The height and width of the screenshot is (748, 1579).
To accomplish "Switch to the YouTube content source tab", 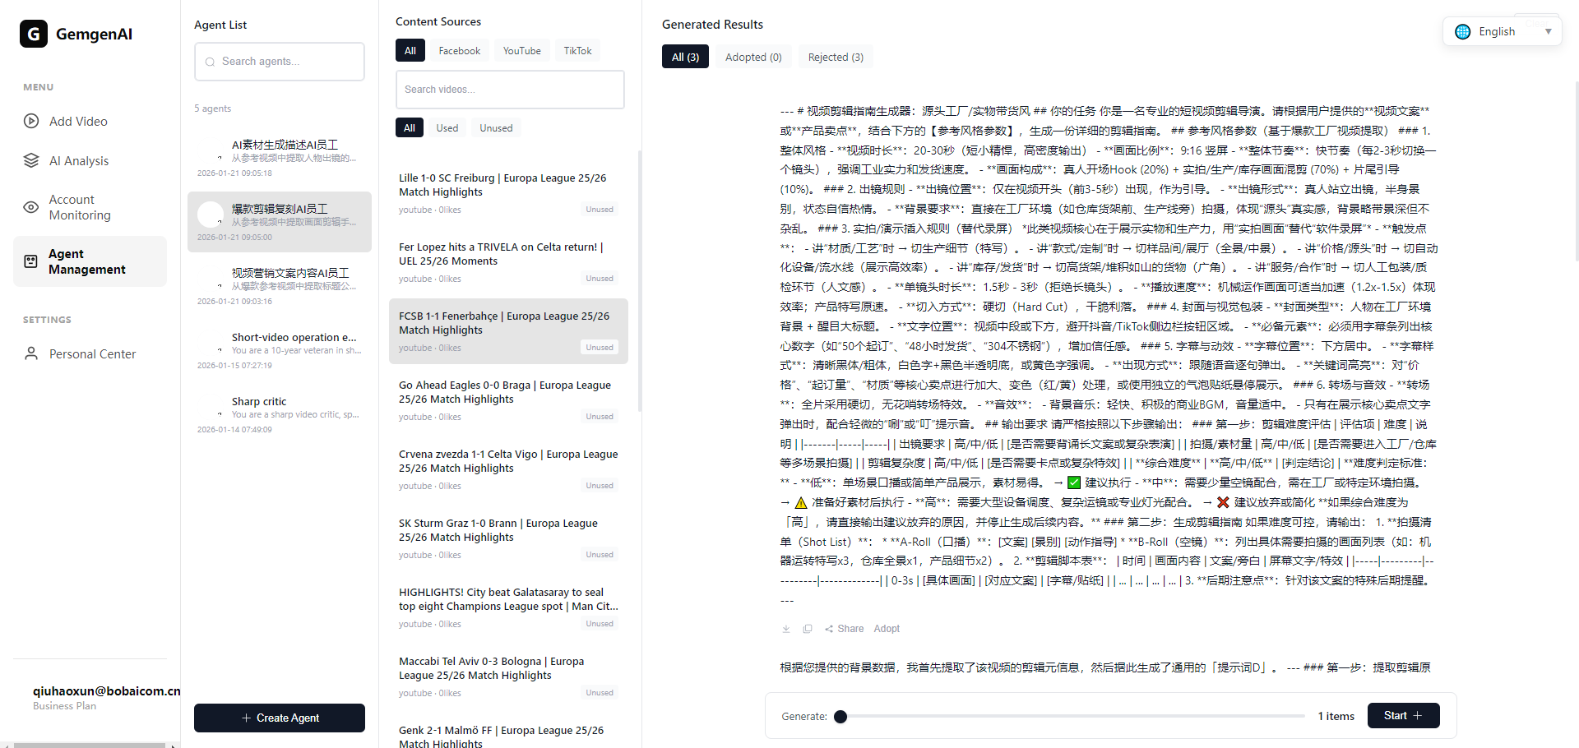I will 521,50.
